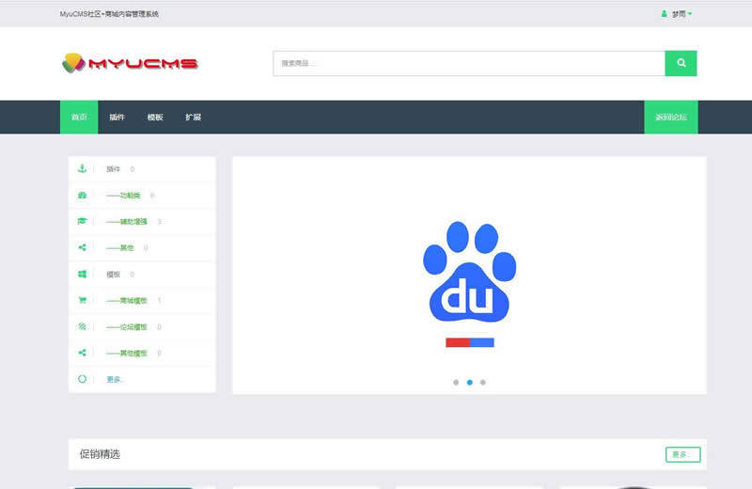Click the 更多 link in the sidebar
Viewport: 752px width, 489px height.
tap(115, 379)
